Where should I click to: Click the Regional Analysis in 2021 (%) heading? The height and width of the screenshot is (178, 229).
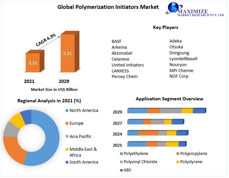pos(49,101)
